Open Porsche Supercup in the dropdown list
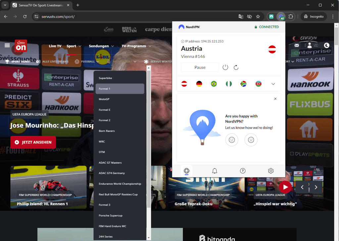 click(x=120, y=216)
